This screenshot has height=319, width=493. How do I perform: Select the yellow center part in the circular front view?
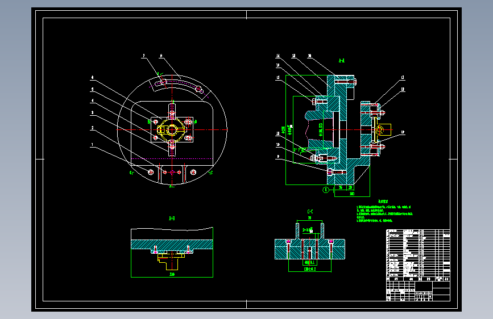coord(171,129)
